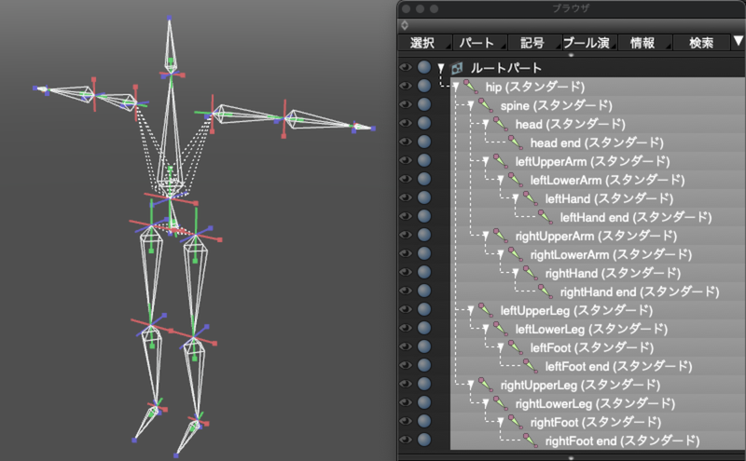Viewport: 746px width, 461px height.
Task: Open the 記号 menu in browser
Action: pyautogui.click(x=534, y=43)
